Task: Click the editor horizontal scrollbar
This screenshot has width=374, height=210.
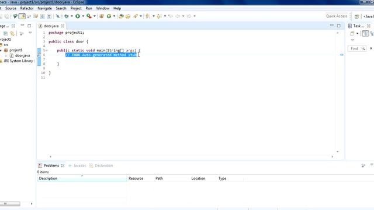Action: click(x=191, y=157)
